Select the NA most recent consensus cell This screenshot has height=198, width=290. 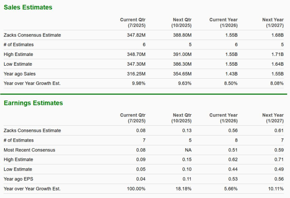(188, 150)
